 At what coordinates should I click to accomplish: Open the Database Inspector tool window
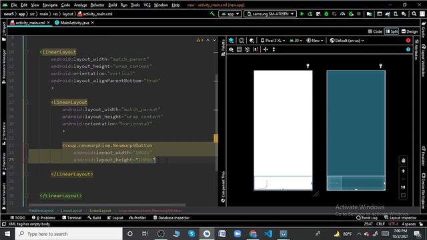point(171,218)
